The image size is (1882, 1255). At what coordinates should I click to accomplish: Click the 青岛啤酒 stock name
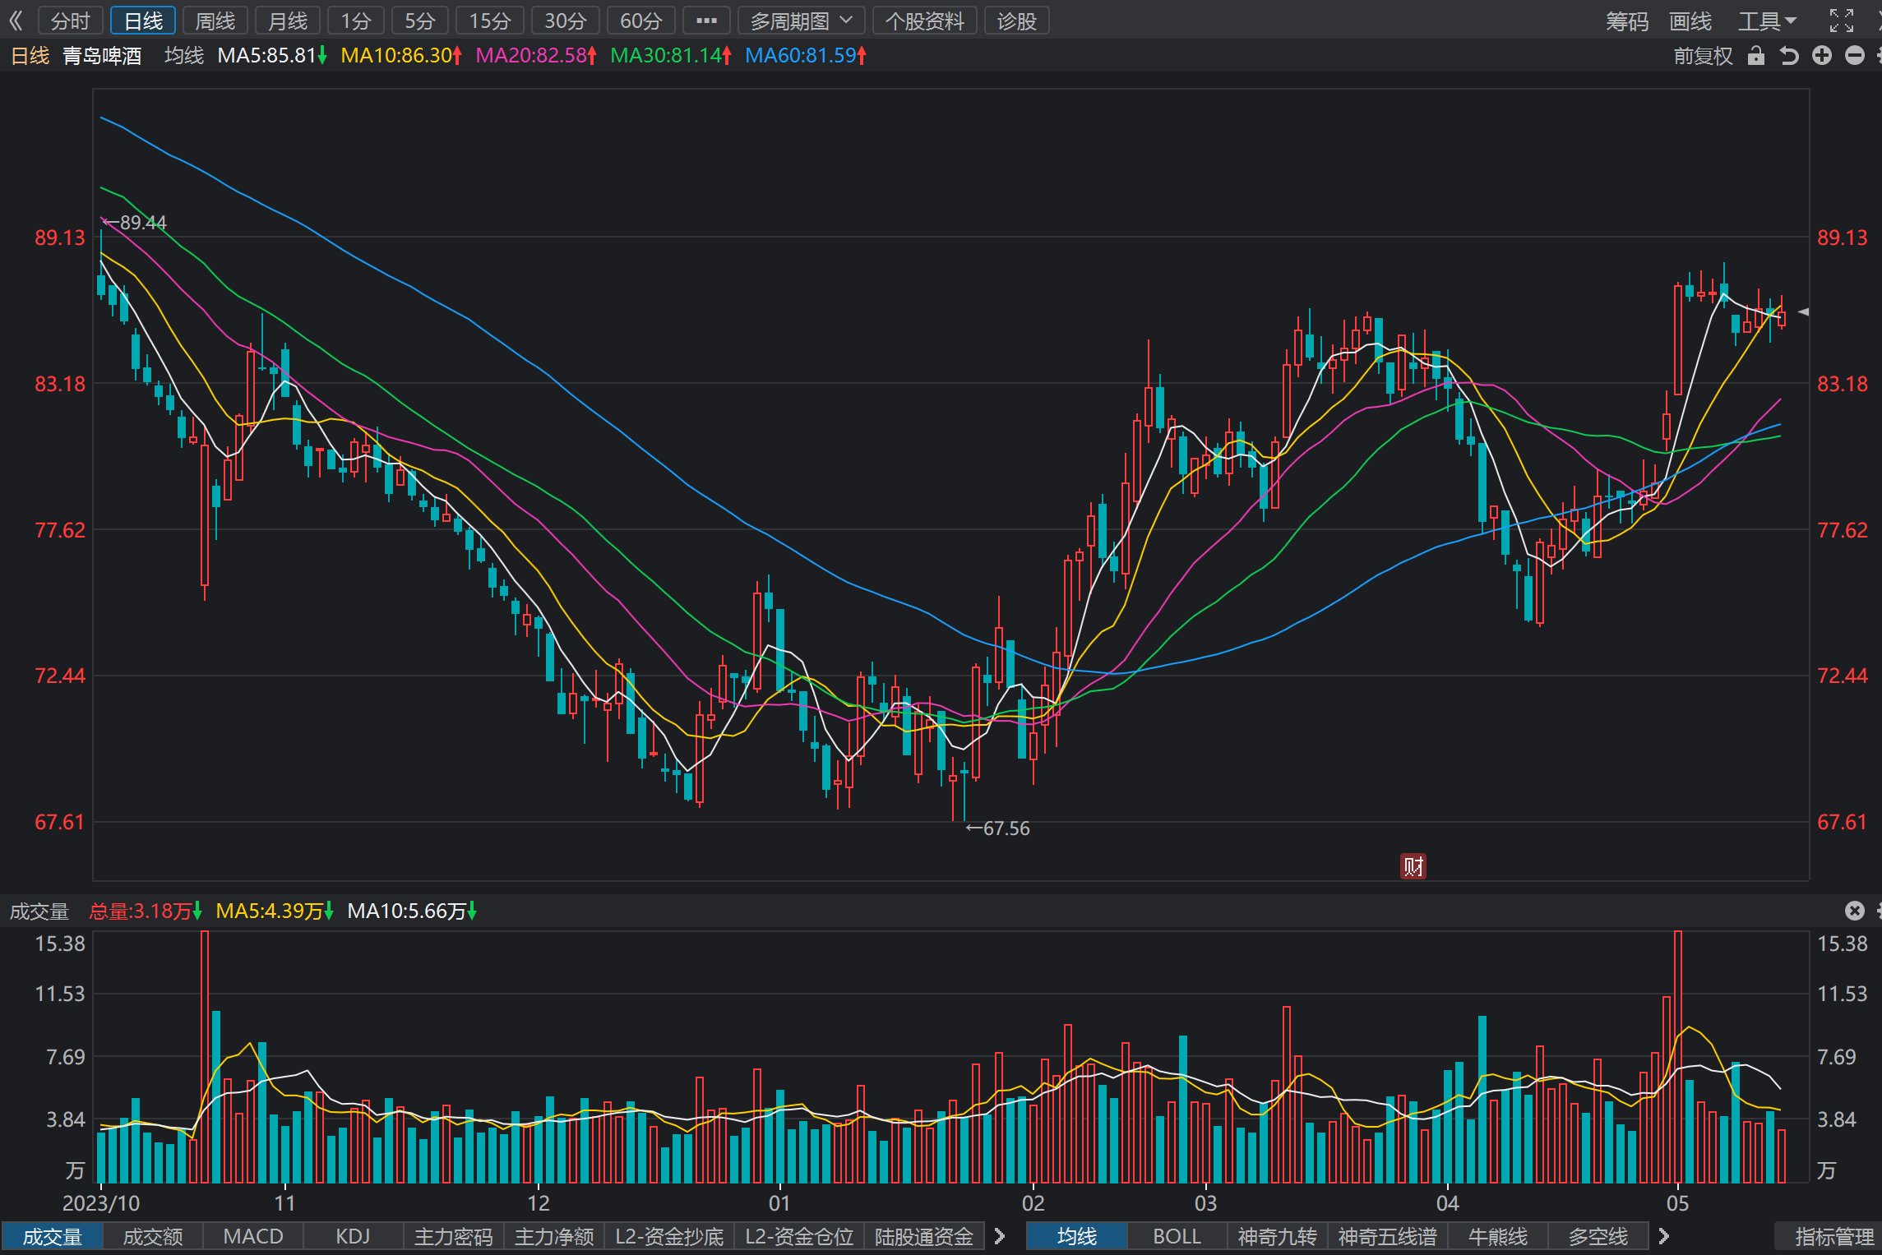click(102, 56)
